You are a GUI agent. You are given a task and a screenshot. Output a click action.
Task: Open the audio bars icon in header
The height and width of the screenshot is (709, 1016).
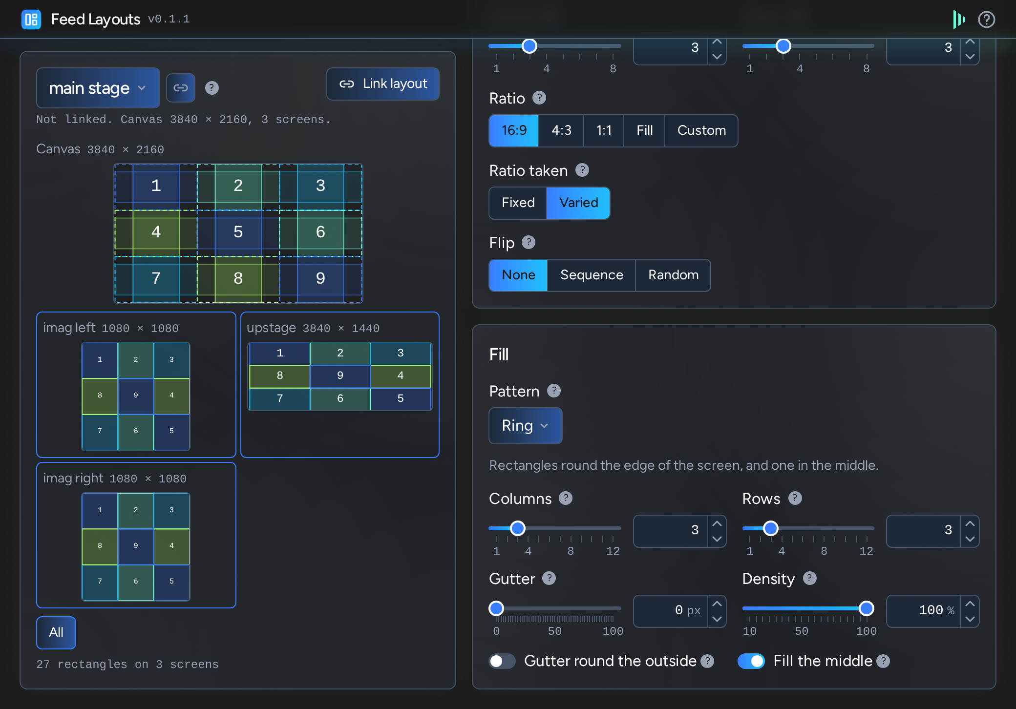click(959, 20)
